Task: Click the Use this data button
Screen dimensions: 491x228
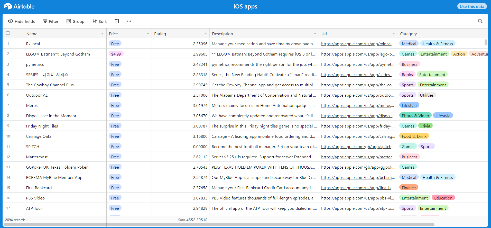Action: click(x=472, y=6)
